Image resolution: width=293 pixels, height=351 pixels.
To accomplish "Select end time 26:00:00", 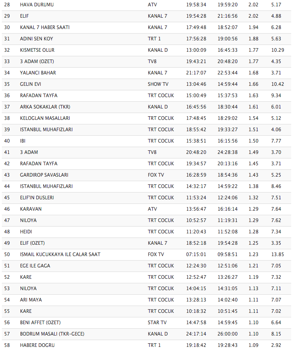I will point(227,334).
